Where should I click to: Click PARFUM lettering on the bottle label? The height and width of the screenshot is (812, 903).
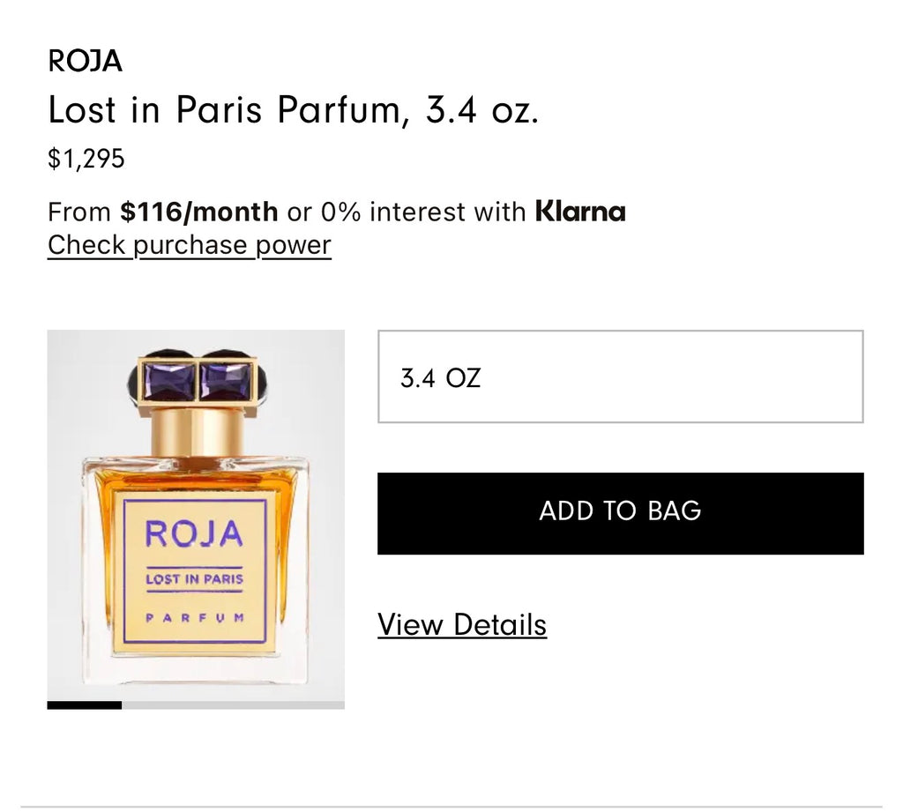pyautogui.click(x=195, y=618)
